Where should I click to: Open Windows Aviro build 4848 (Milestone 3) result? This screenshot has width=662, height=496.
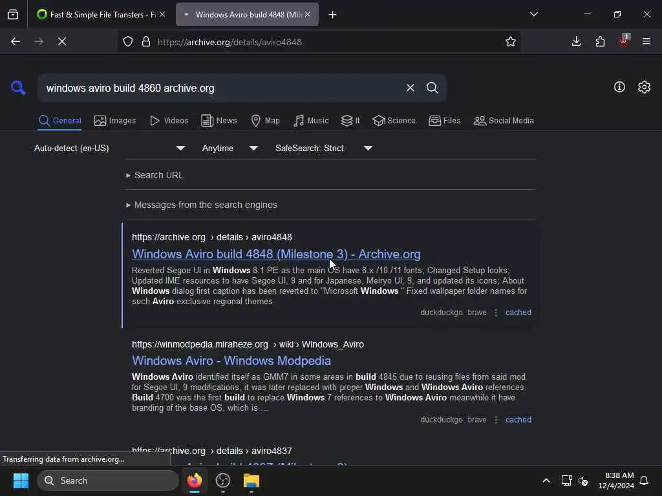point(276,254)
